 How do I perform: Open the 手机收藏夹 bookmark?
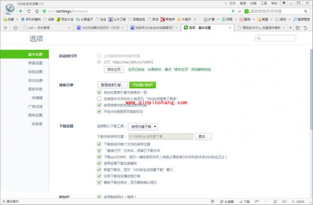[x=31, y=19]
